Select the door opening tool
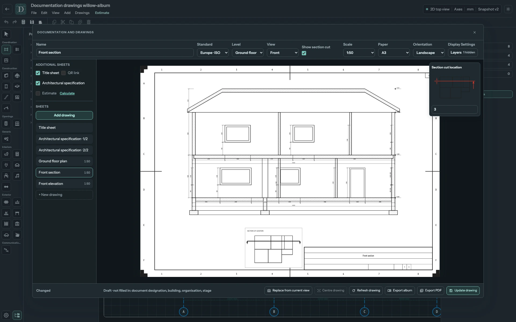516x322 pixels. [6, 124]
